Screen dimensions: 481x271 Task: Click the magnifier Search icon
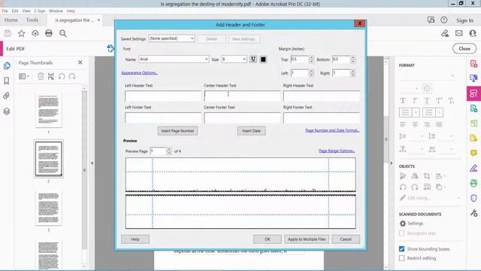point(63,33)
